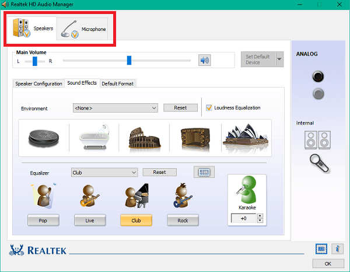This screenshot has width=350, height=272.
Task: Open the graphic equalizer view icon
Action: coord(204,172)
